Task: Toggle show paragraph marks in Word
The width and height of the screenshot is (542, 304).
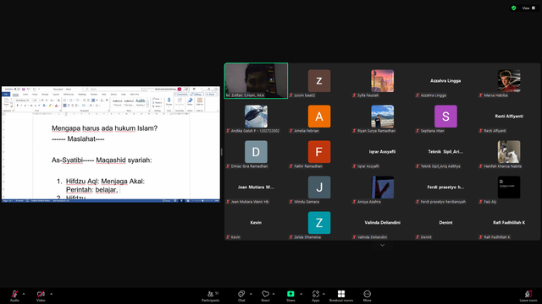Action: pos(107,100)
